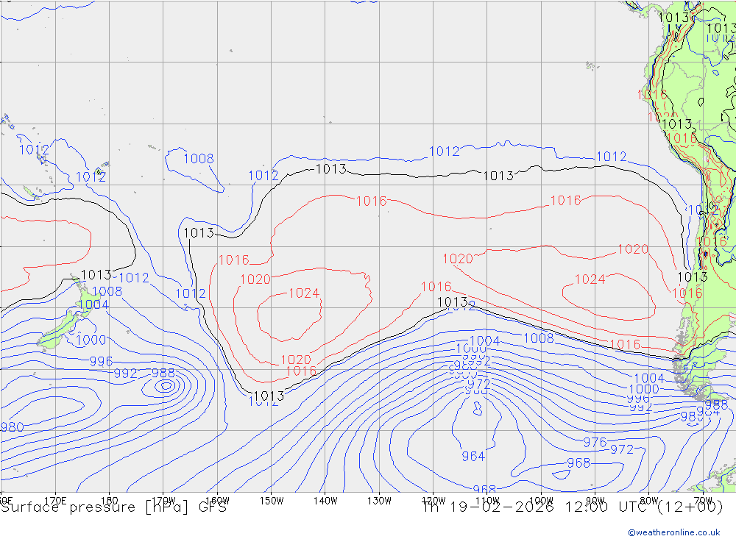Click the red 1024 label near 150W
736x539 pixels.
coord(304,293)
